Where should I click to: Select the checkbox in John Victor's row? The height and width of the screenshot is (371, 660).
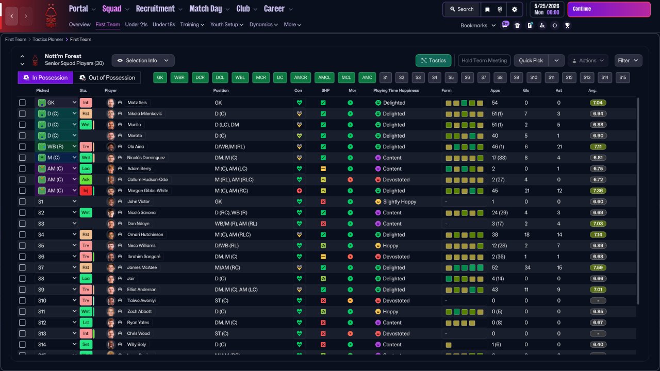coord(22,201)
